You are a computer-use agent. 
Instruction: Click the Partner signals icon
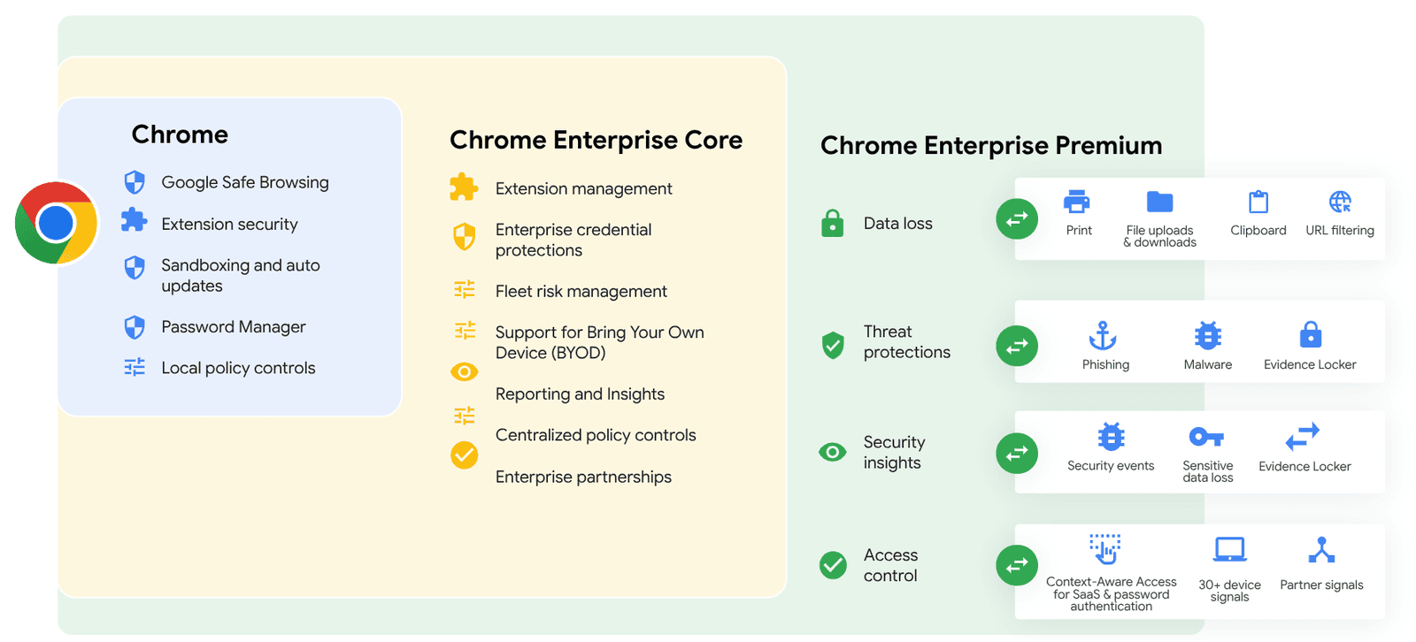click(1321, 550)
